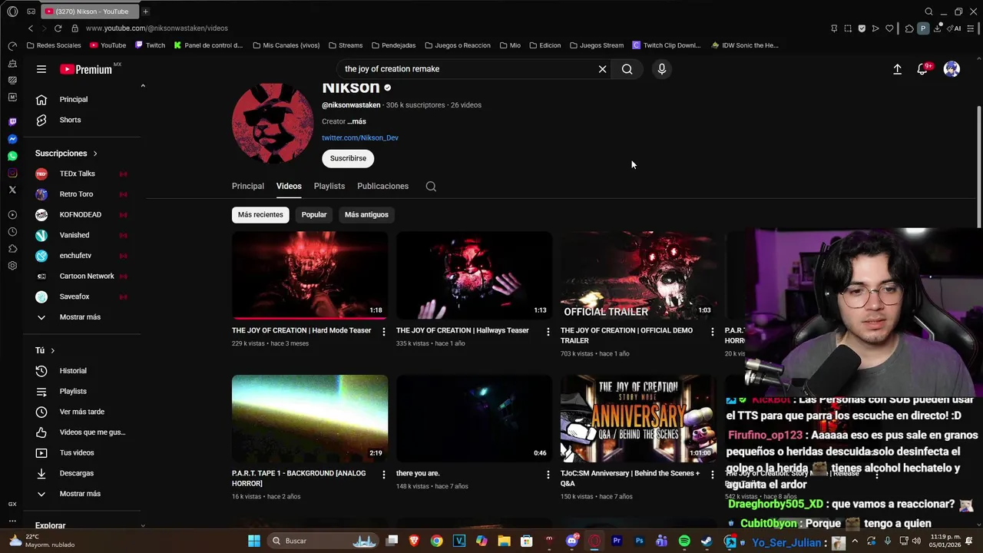983x553 pixels.
Task: Open Shorts from the sidebar
Action: click(82, 120)
